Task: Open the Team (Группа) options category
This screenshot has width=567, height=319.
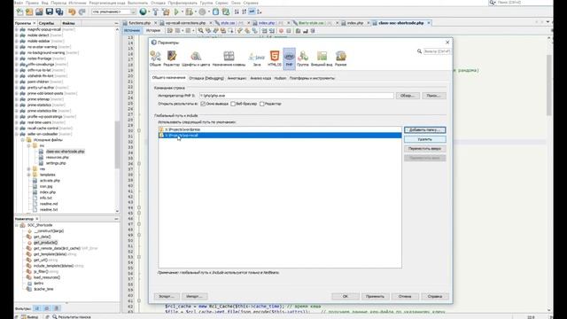Action: click(x=303, y=58)
